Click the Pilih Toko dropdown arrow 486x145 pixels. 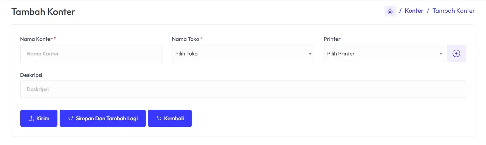pos(310,54)
